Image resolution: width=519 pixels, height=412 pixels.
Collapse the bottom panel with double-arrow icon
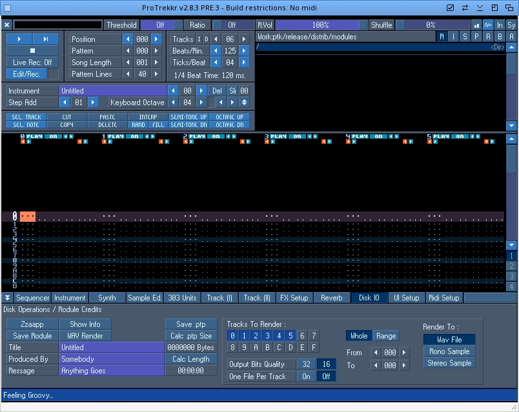pyautogui.click(x=7, y=298)
